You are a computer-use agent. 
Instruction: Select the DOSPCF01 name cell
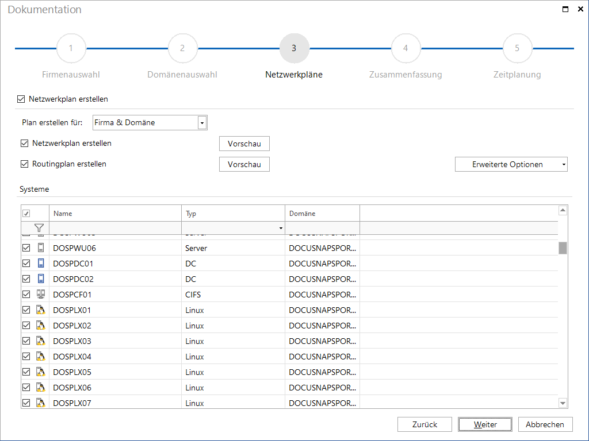[x=115, y=295]
